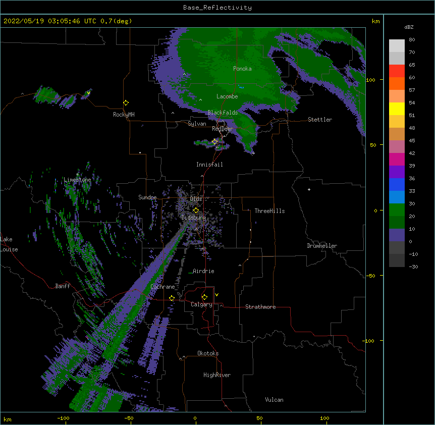Click the yellow marker below Cochrane
435x425 pixels.
click(x=172, y=298)
